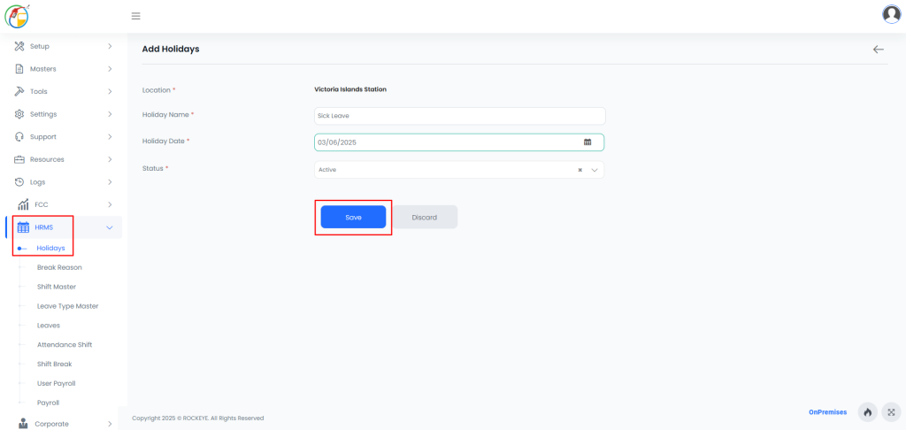
Task: Select the Payroll submenu item
Action: tap(48, 403)
